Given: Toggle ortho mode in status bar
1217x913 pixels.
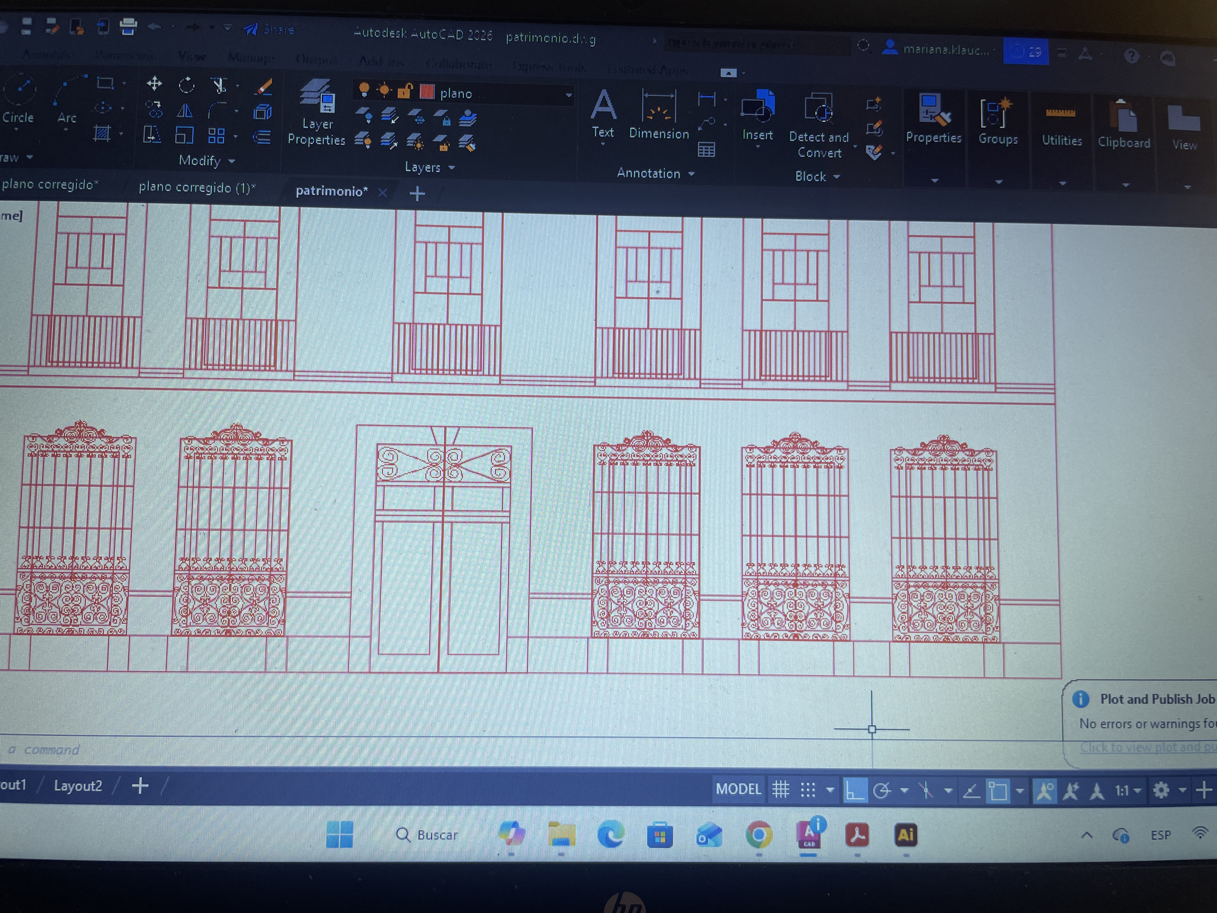Looking at the screenshot, I should click(854, 791).
